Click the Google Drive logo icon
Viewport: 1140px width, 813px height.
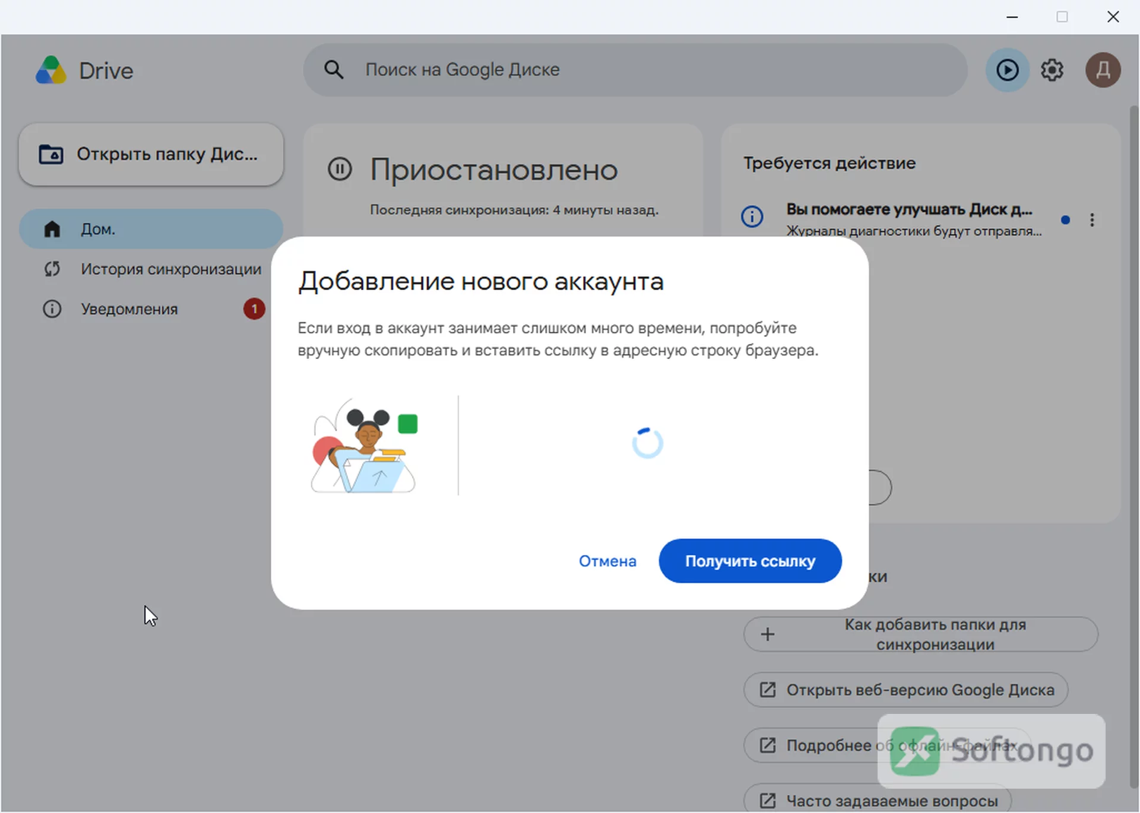pos(51,70)
